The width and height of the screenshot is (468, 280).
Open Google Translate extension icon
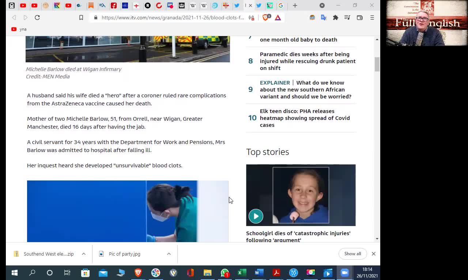point(324,17)
